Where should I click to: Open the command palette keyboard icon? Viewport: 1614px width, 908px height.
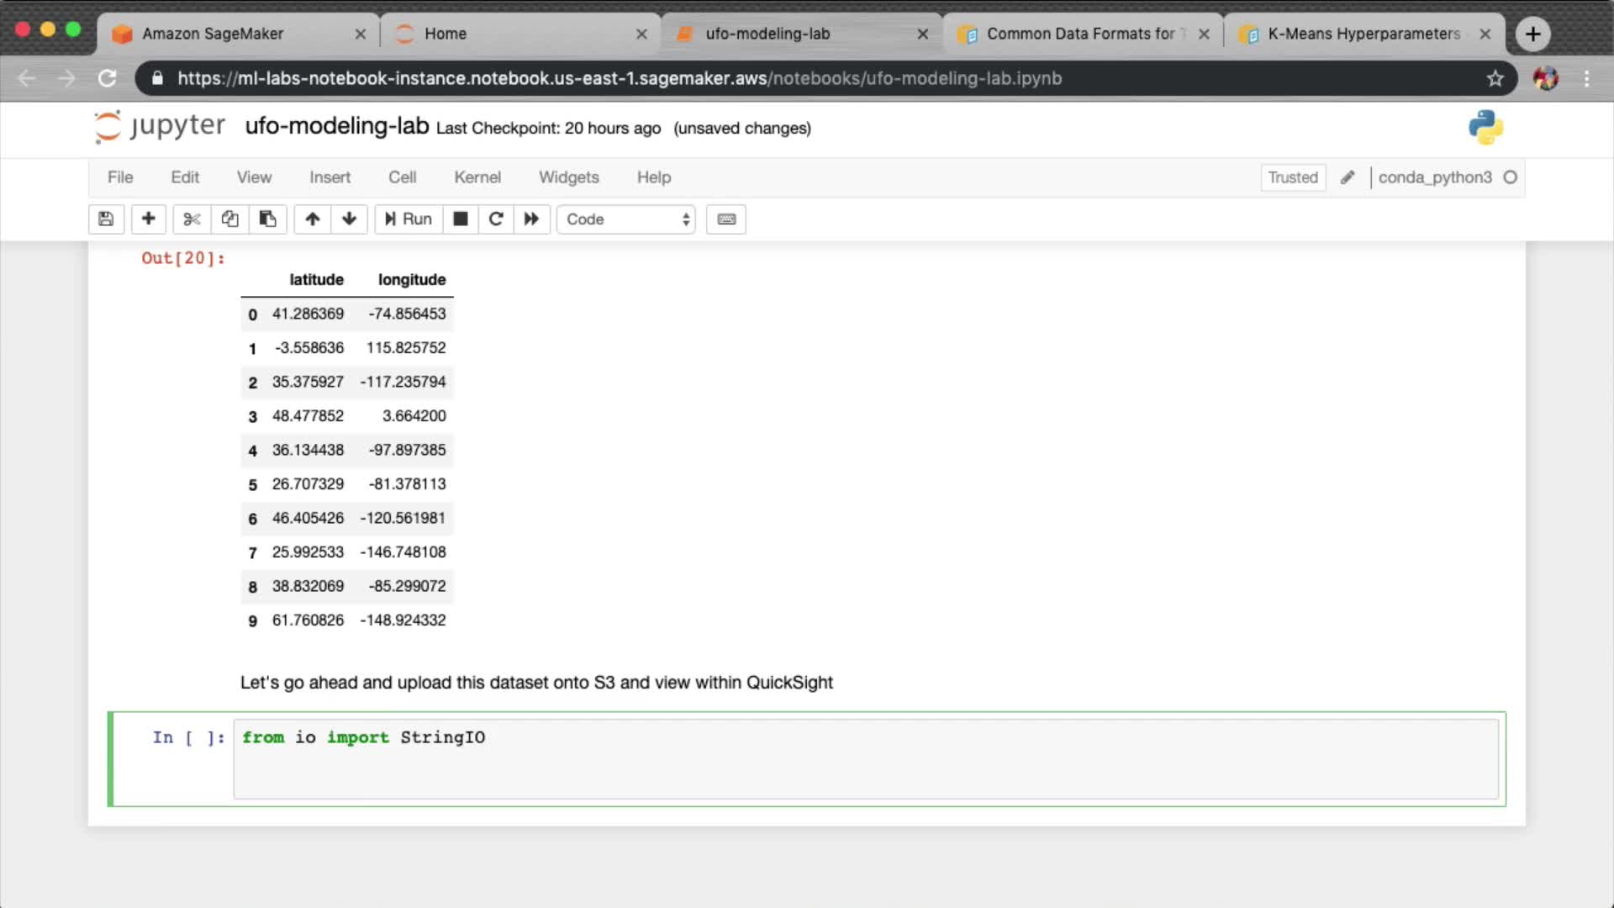tap(726, 219)
